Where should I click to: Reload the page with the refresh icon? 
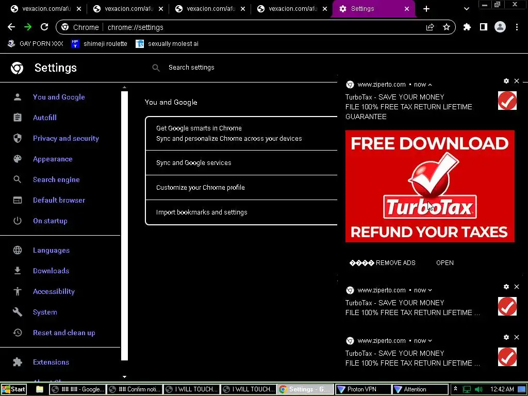[x=44, y=27]
